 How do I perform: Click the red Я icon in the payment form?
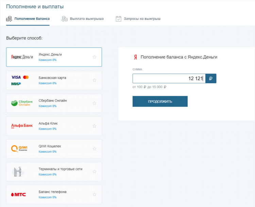click(x=135, y=57)
